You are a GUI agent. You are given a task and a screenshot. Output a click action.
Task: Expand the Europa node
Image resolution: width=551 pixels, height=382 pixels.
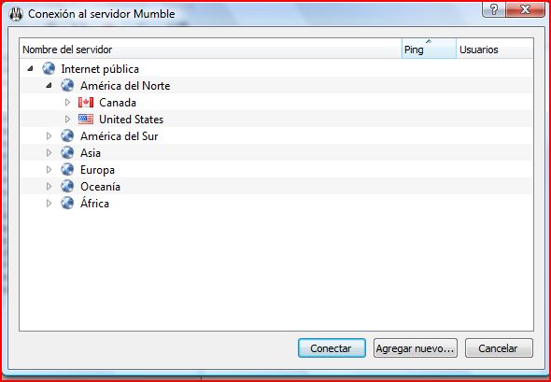pos(49,169)
